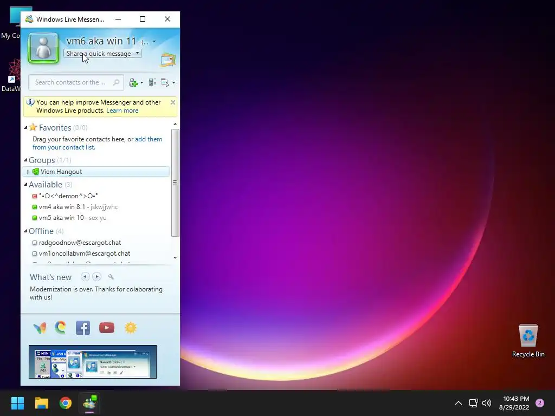555x416 pixels.
Task: Open Share a quick message dropdown
Action: (x=137, y=53)
